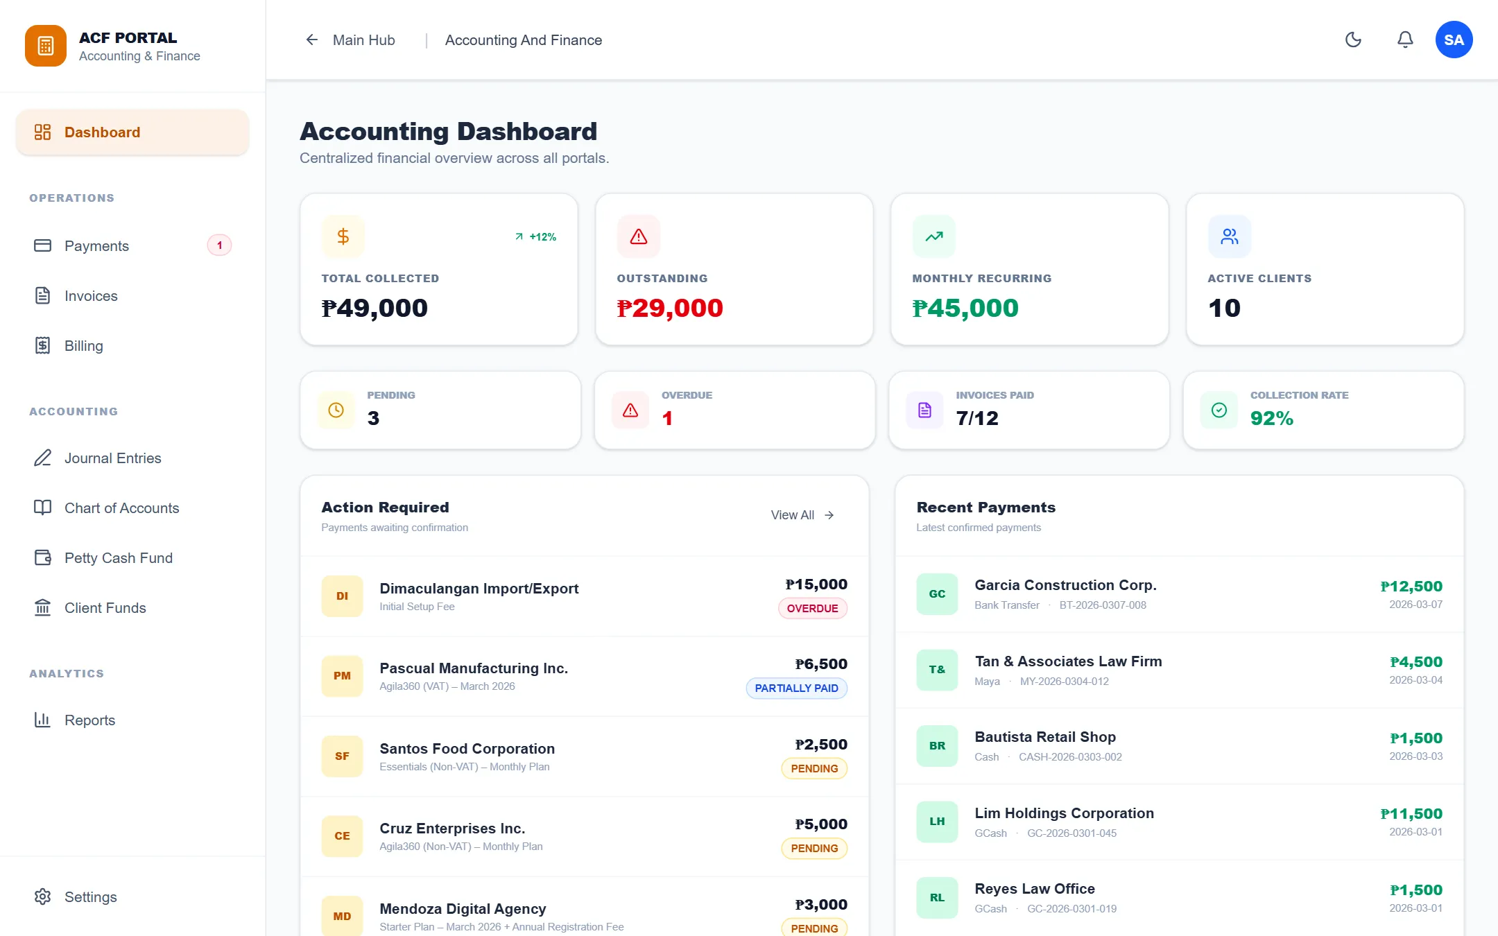Open the Dashboard menu item
This screenshot has height=936, width=1498.
click(x=132, y=132)
